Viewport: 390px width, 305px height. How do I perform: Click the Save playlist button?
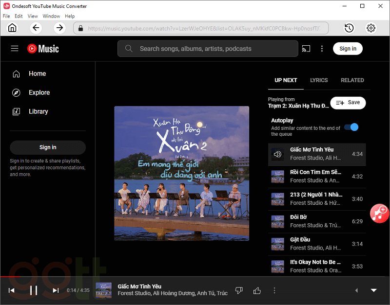coord(348,103)
